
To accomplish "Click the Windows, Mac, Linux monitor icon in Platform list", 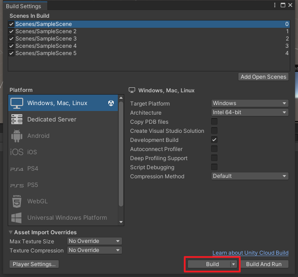I will click(x=17, y=103).
